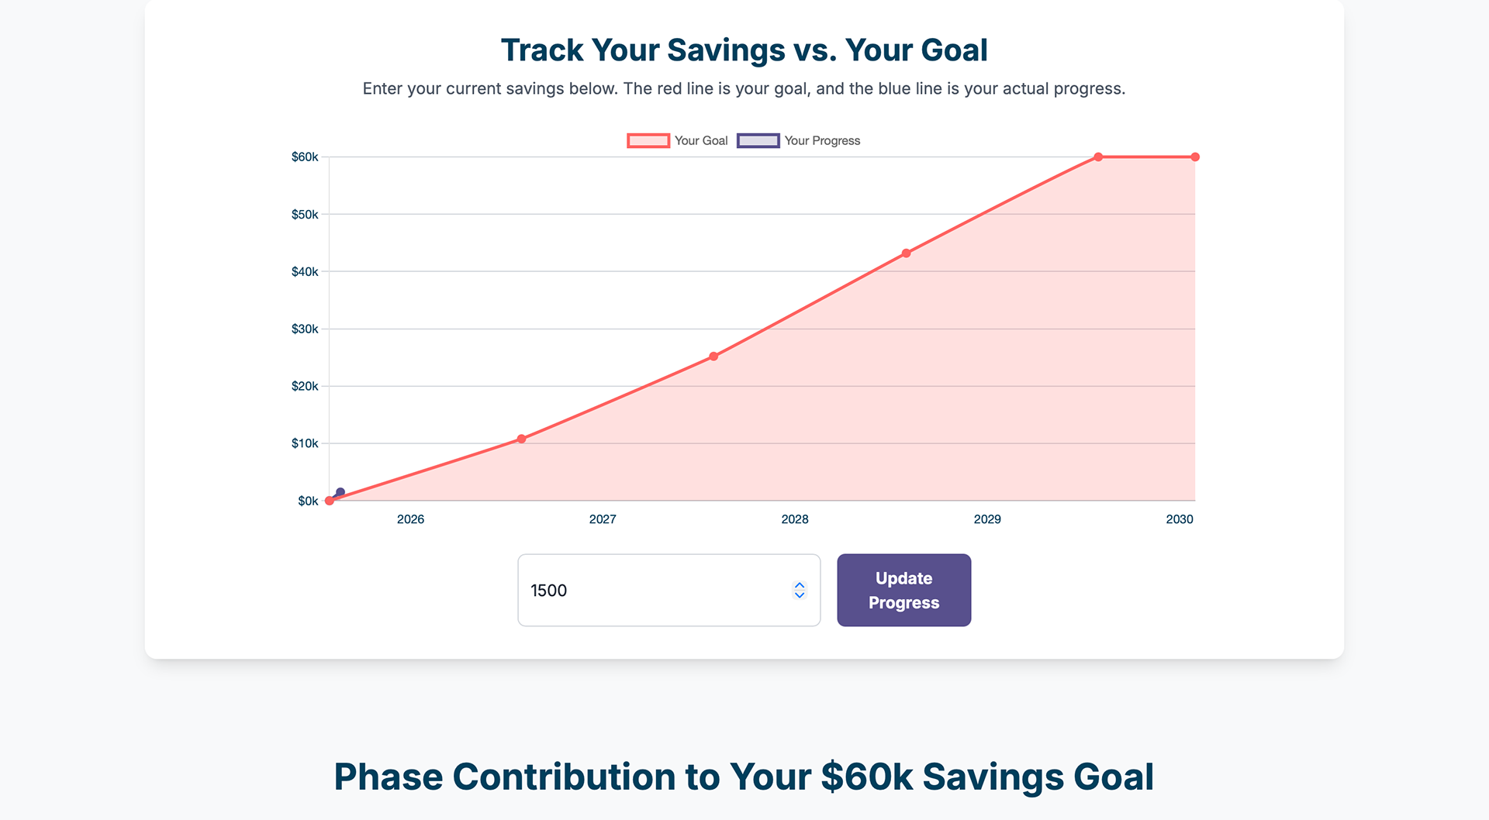Click the Phase Contribution heading

(744, 777)
